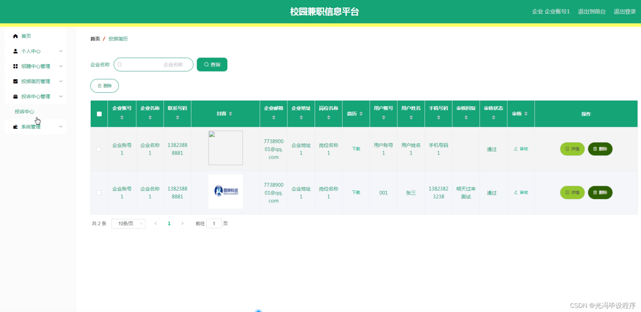Check the checkbox of 张三's row
Screen dimensions: 641x312
[x=99, y=193]
